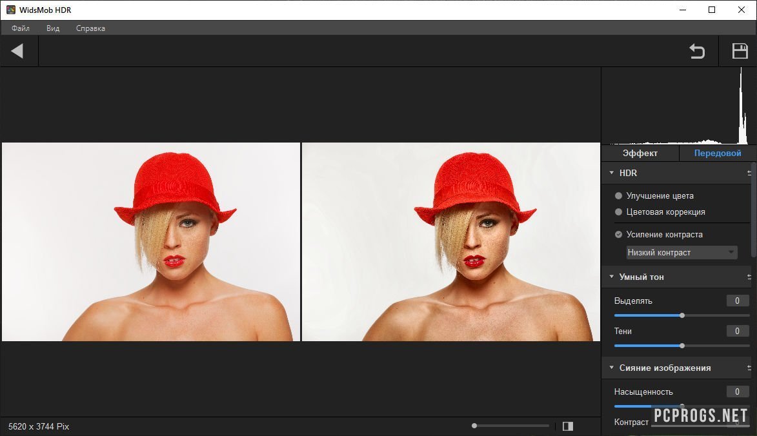
Task: Collapse the Умный тон section
Action: [611, 277]
